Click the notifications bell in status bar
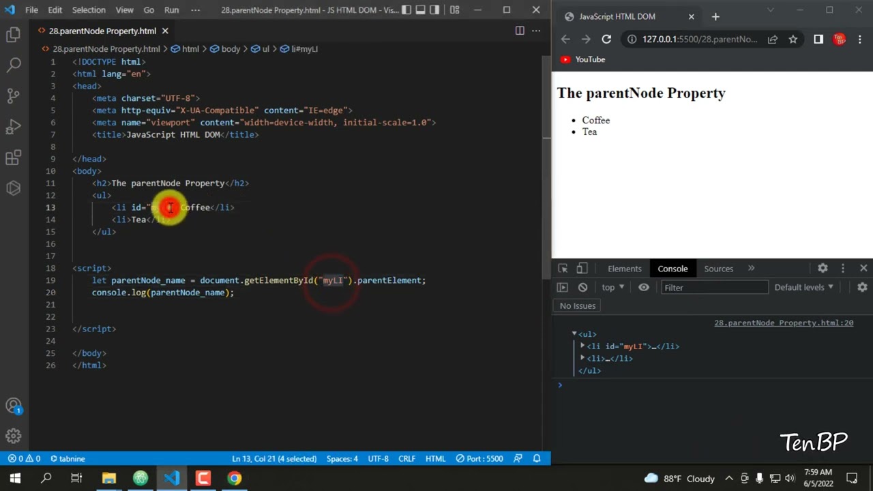873x491 pixels. (537, 459)
